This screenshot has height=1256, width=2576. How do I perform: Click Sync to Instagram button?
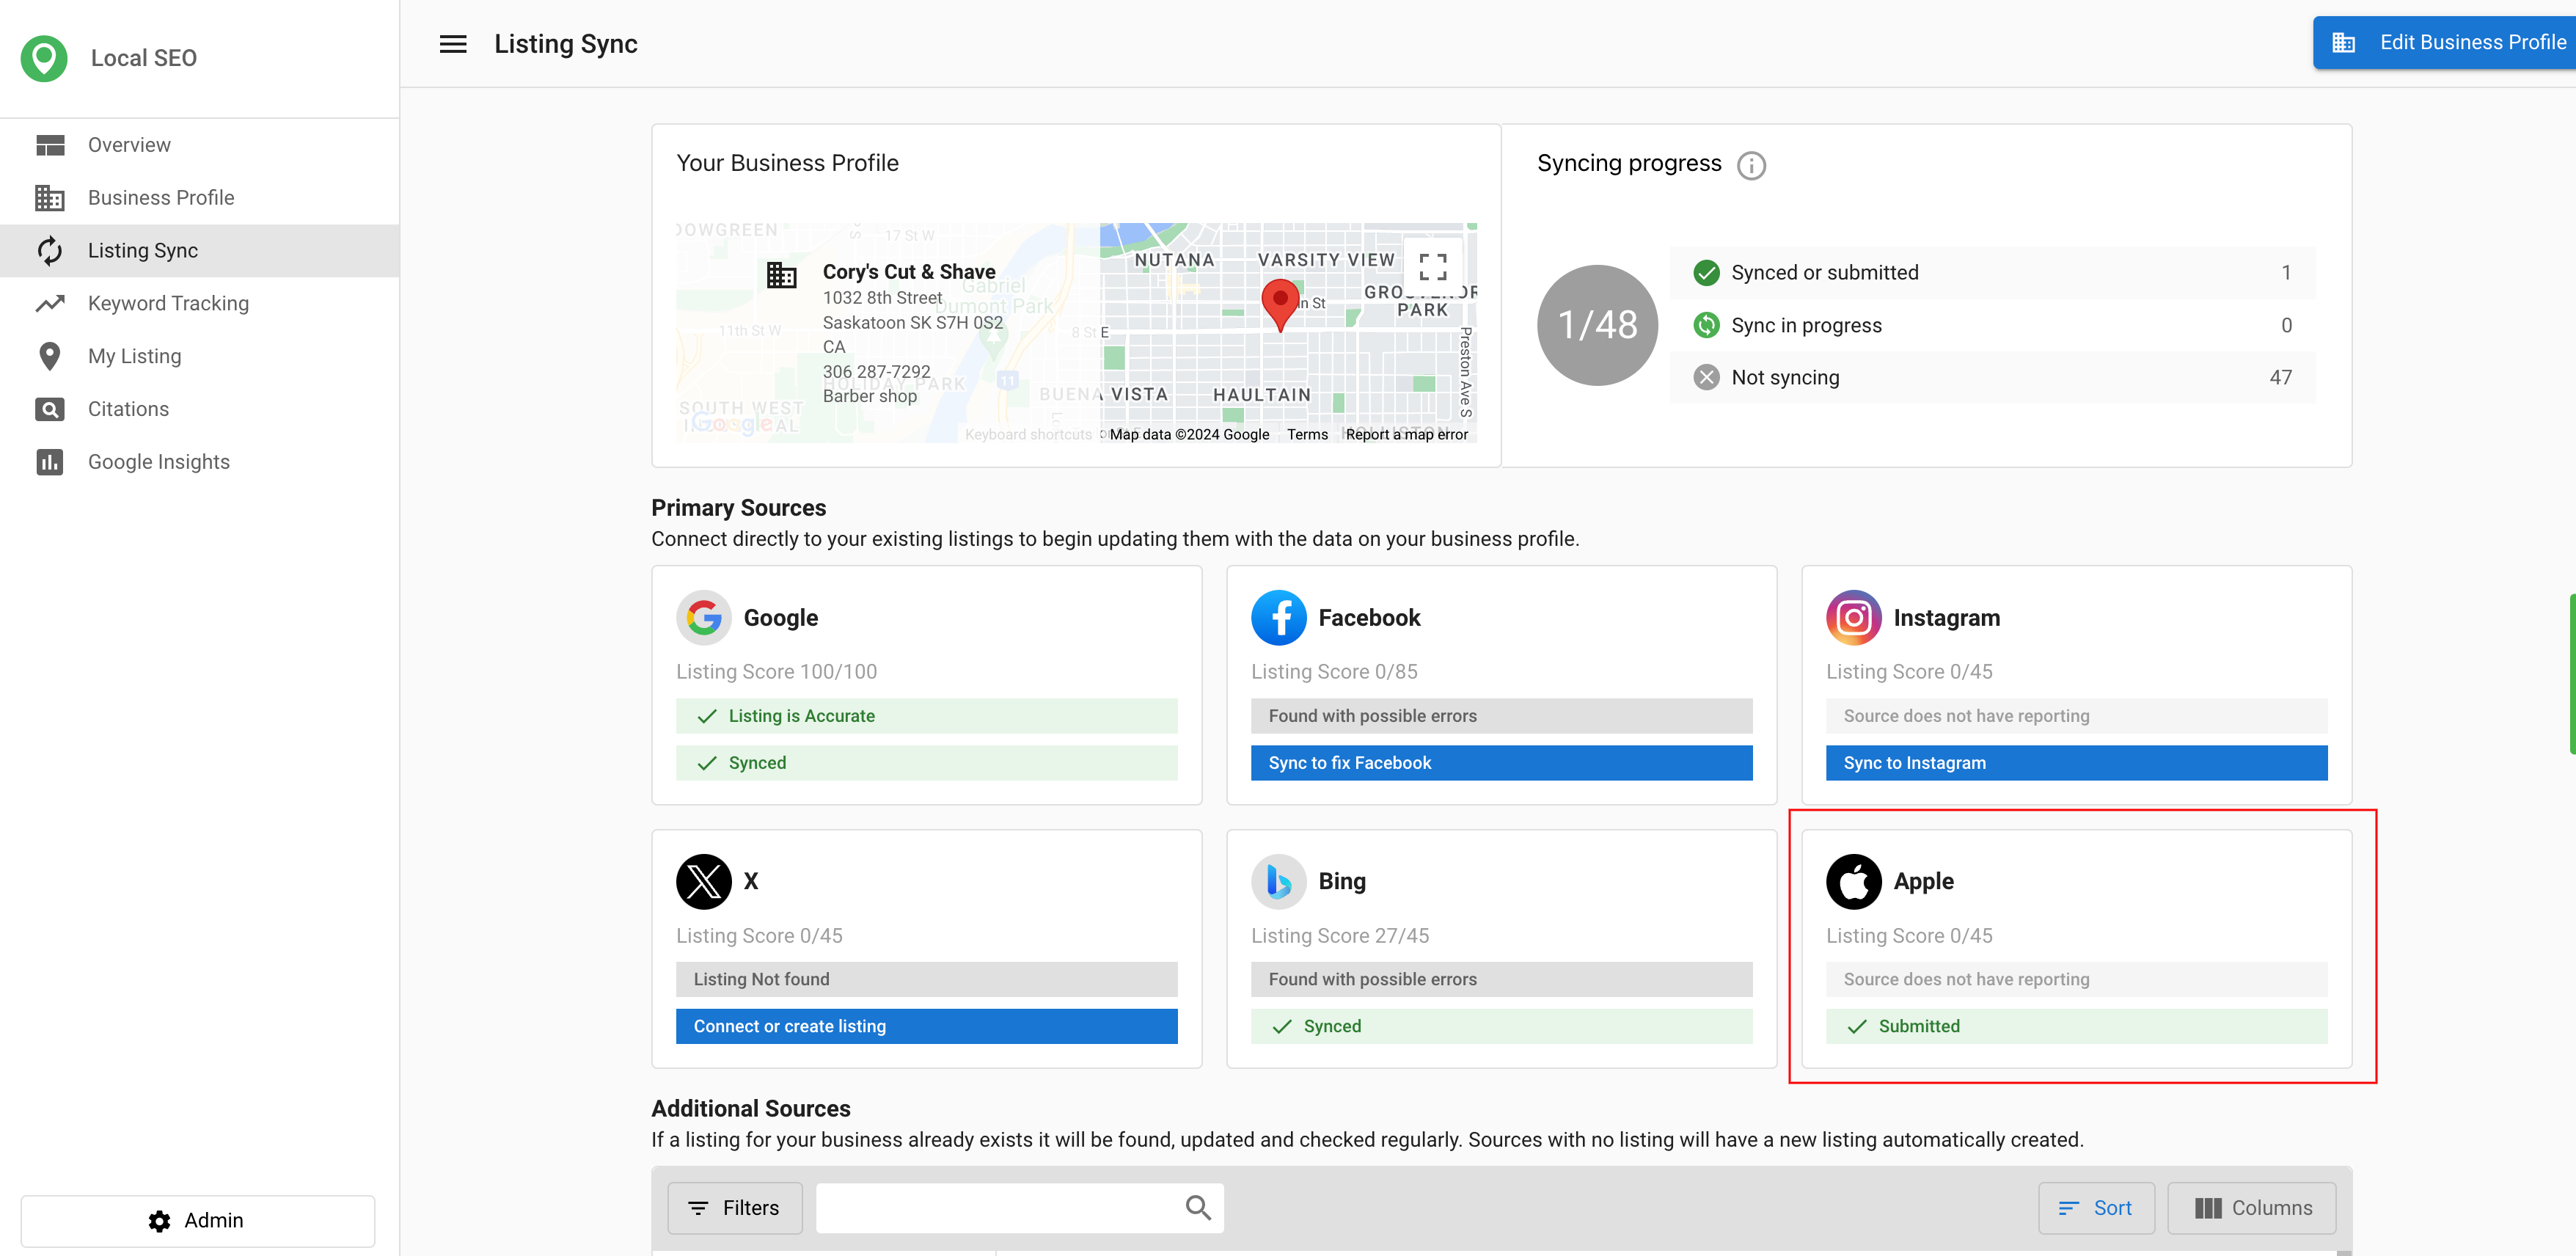[2076, 763]
